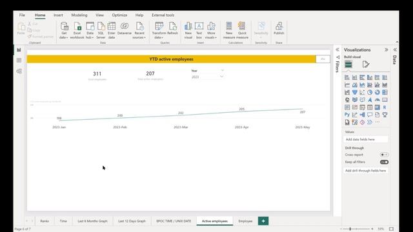Click the white button on the yellow title bar
The width and height of the screenshot is (413, 232).
323,59
